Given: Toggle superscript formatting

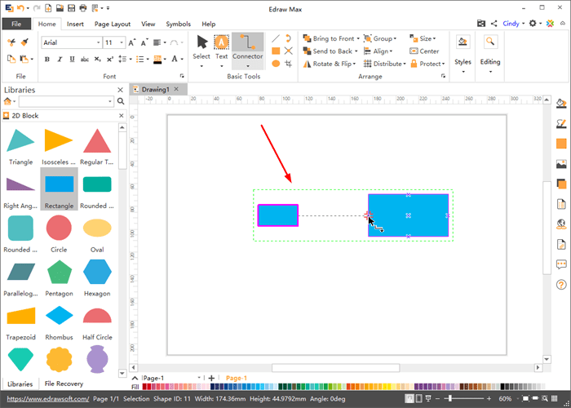Looking at the screenshot, I should (109, 60).
